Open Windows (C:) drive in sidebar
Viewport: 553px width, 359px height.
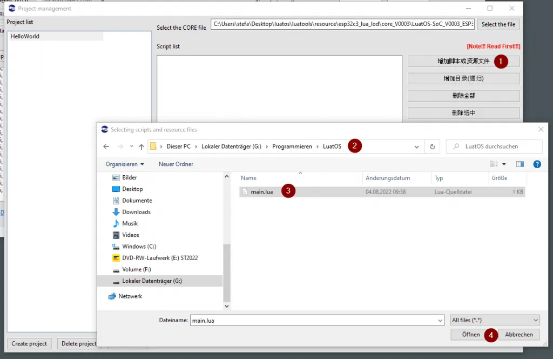(138, 247)
